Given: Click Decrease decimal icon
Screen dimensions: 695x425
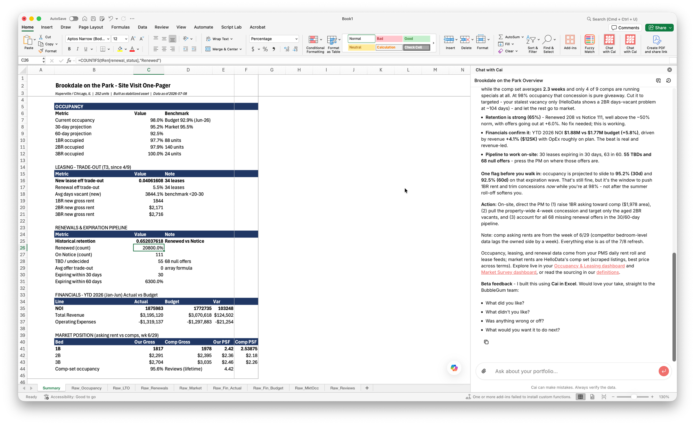Looking at the screenshot, I should tap(295, 49).
